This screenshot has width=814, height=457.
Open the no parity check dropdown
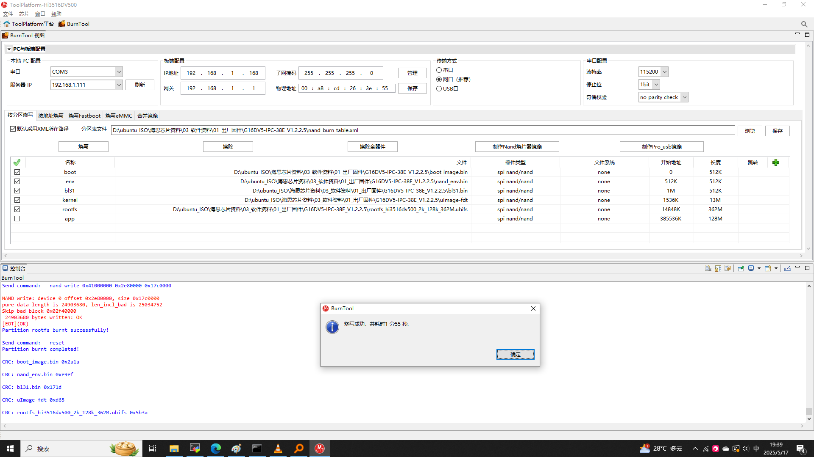pyautogui.click(x=684, y=97)
